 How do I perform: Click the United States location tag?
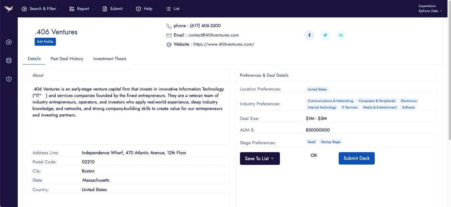[x=317, y=90]
